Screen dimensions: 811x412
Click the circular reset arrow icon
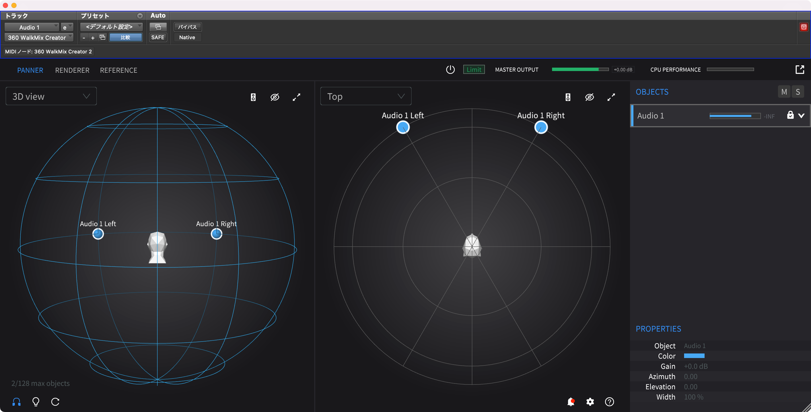55,401
